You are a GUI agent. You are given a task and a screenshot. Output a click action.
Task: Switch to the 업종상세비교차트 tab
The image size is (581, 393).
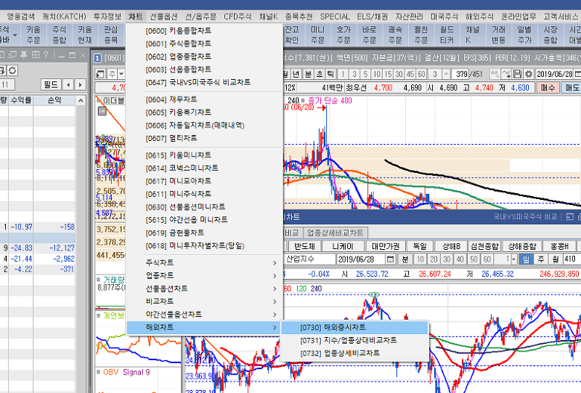coord(335,233)
